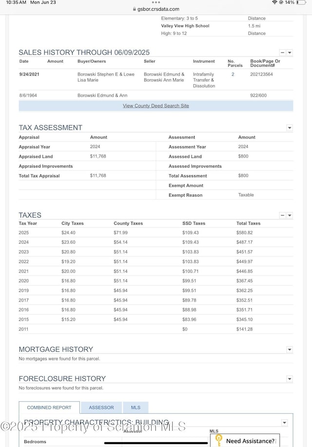
Task: Select 2023 county taxes $51.14
Action: pos(120,252)
